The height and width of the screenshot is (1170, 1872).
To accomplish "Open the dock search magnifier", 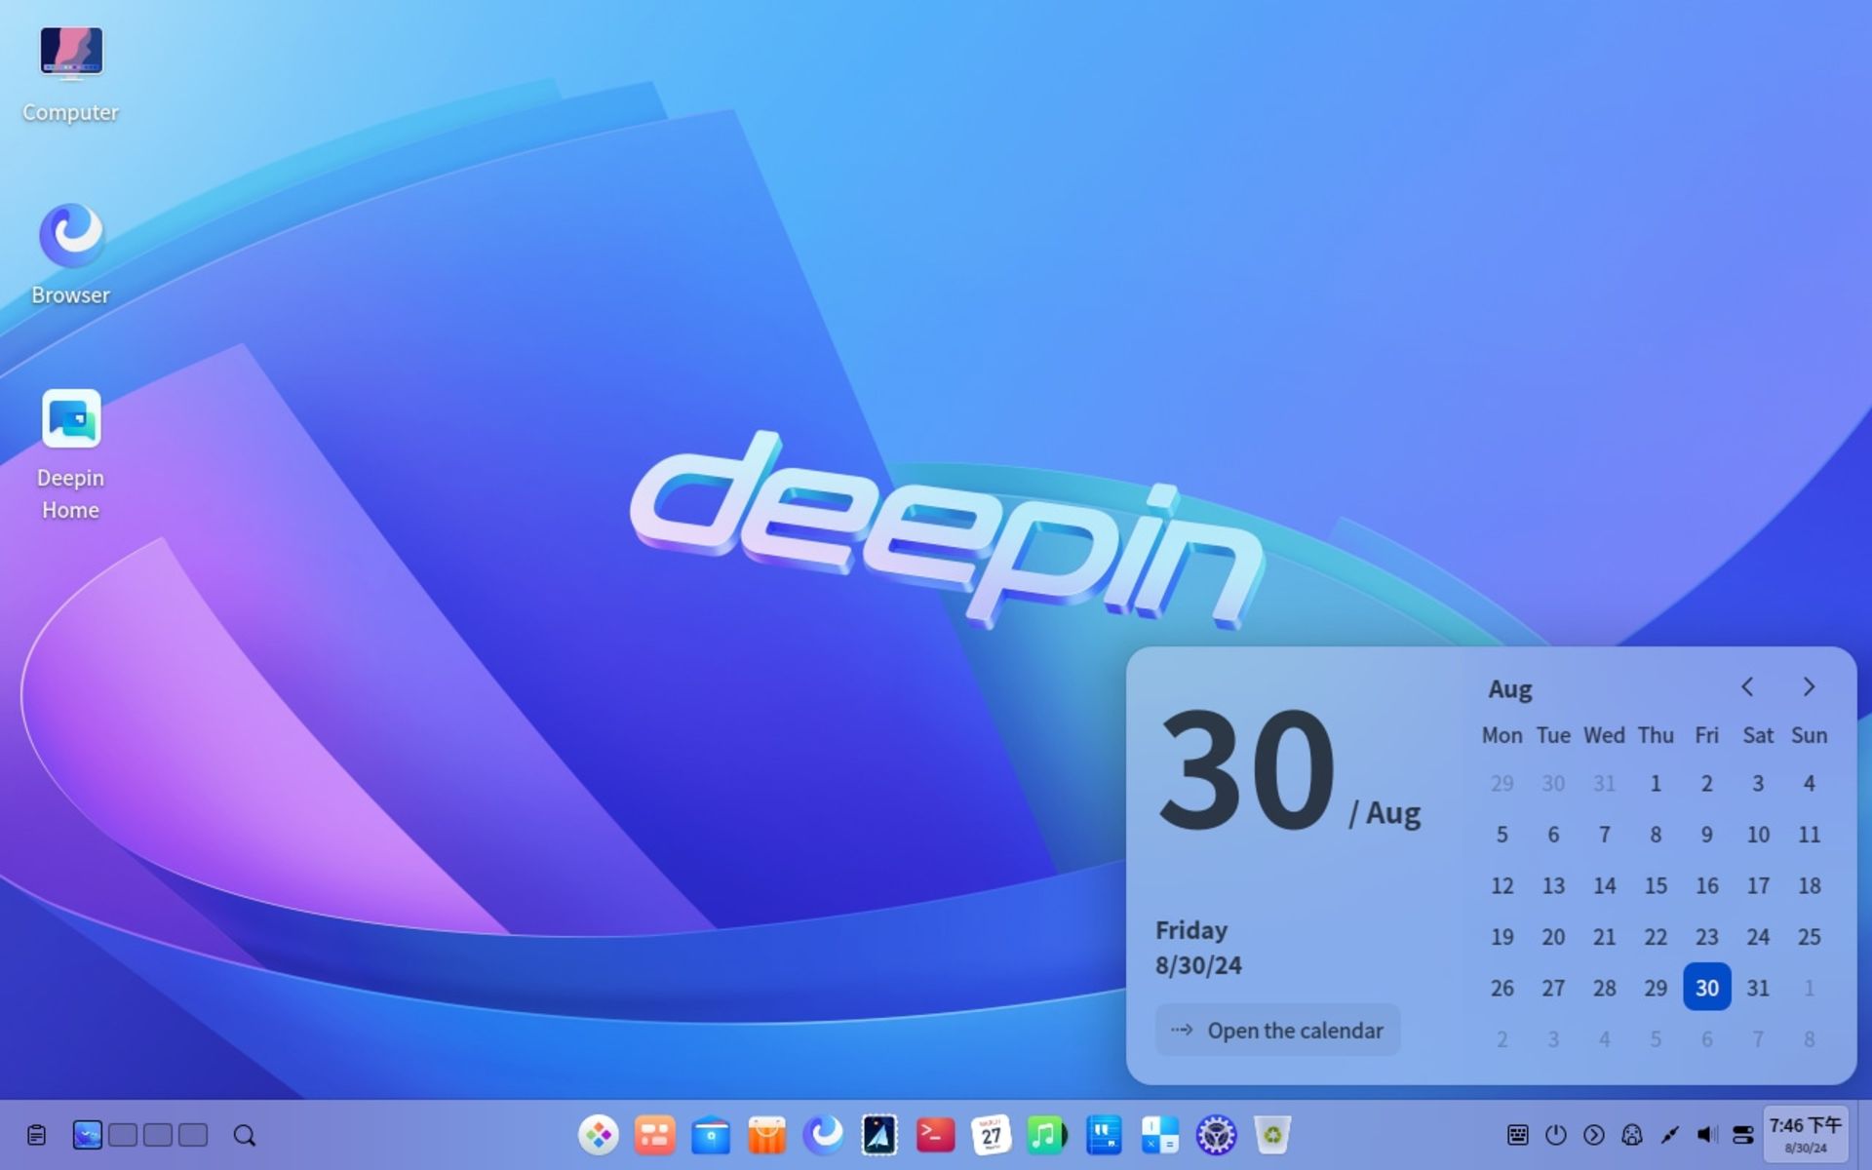I will tap(244, 1135).
